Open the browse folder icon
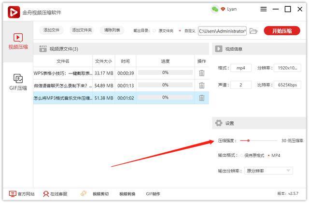Screen dimensions: 309x203 click(253, 31)
